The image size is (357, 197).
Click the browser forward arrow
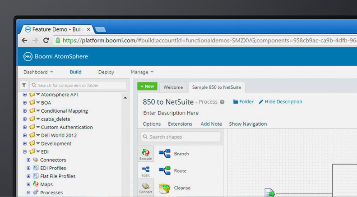(x=35, y=41)
